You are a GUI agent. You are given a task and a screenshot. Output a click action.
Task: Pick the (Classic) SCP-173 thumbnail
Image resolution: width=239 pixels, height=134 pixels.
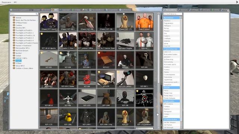(x=125, y=22)
